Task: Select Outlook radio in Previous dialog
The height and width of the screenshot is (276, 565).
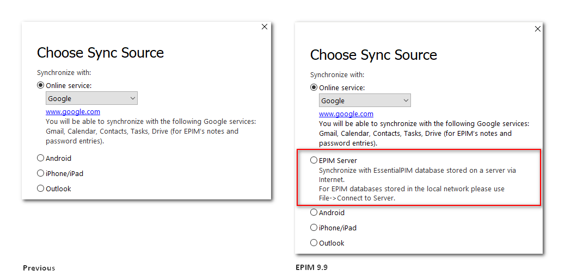Action: click(x=40, y=189)
